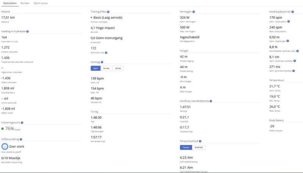Click help icon beside Hardloop-/wandeldetectie
The height and width of the screenshot is (173, 303).
[211, 101]
